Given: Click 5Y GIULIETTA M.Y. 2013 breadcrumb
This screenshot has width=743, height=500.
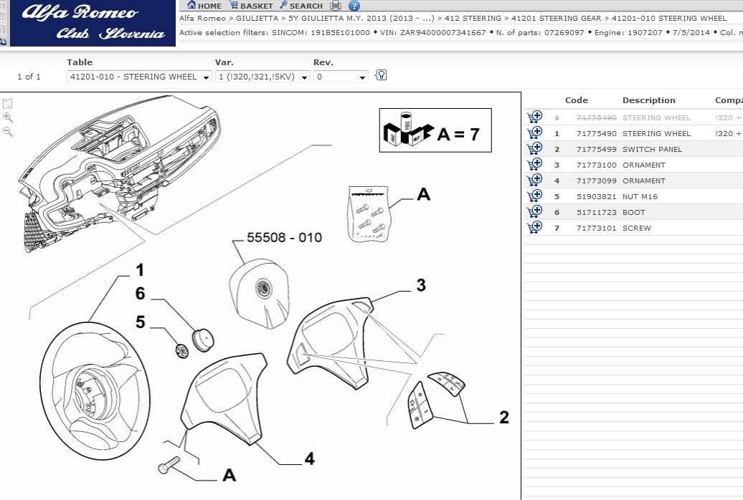Looking at the screenshot, I should [x=361, y=19].
